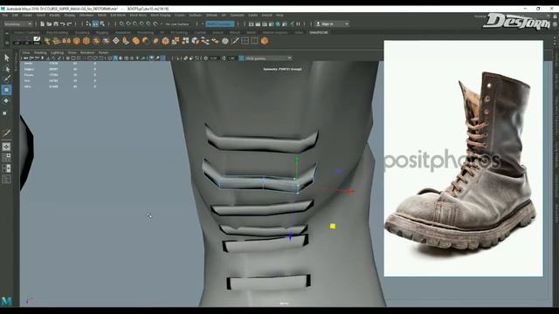
Task: Toggle snap to grids
Action: tap(121, 24)
